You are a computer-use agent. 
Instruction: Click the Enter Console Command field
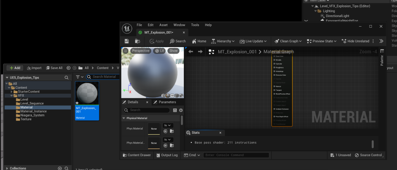coord(236,155)
